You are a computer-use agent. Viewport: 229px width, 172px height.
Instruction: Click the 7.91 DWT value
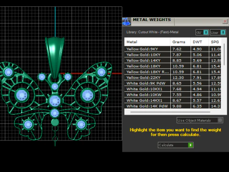[x=197, y=78]
